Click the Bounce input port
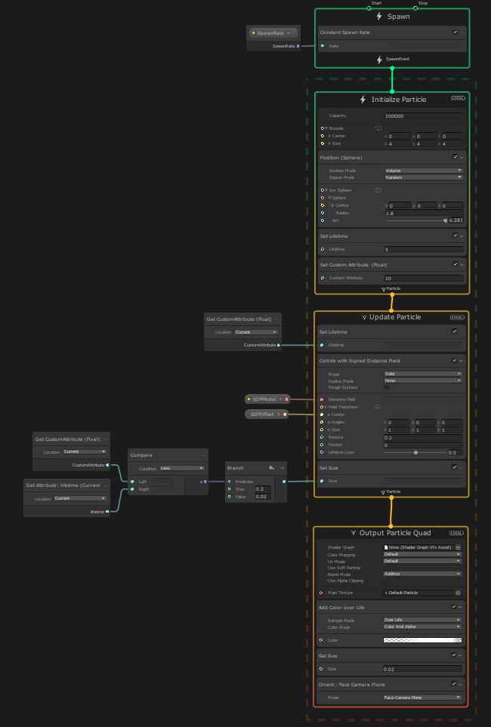 (322, 437)
